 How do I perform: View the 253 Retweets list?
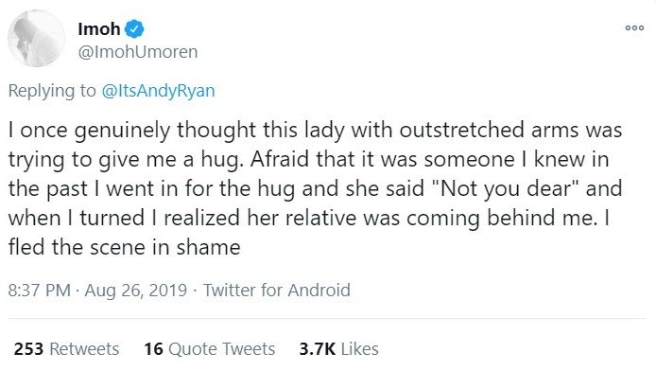[66, 348]
